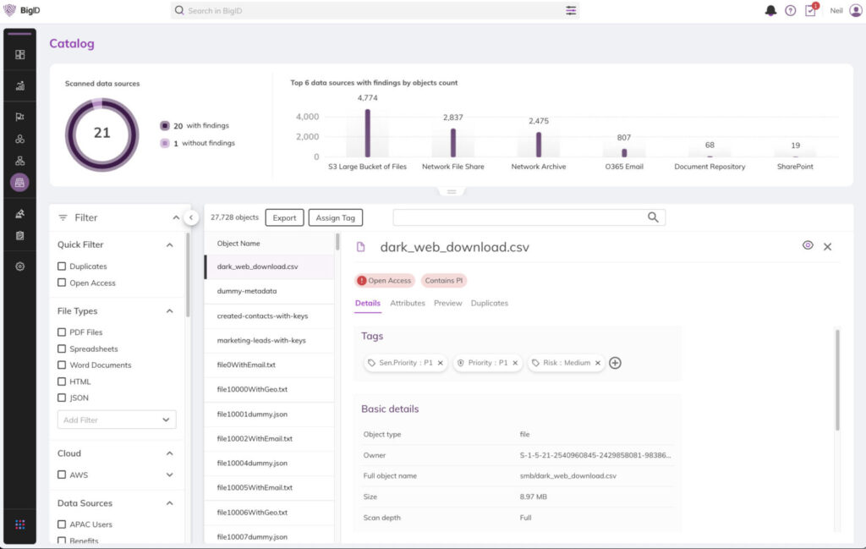Open the notifications bell
This screenshot has height=549, width=866.
(770, 10)
